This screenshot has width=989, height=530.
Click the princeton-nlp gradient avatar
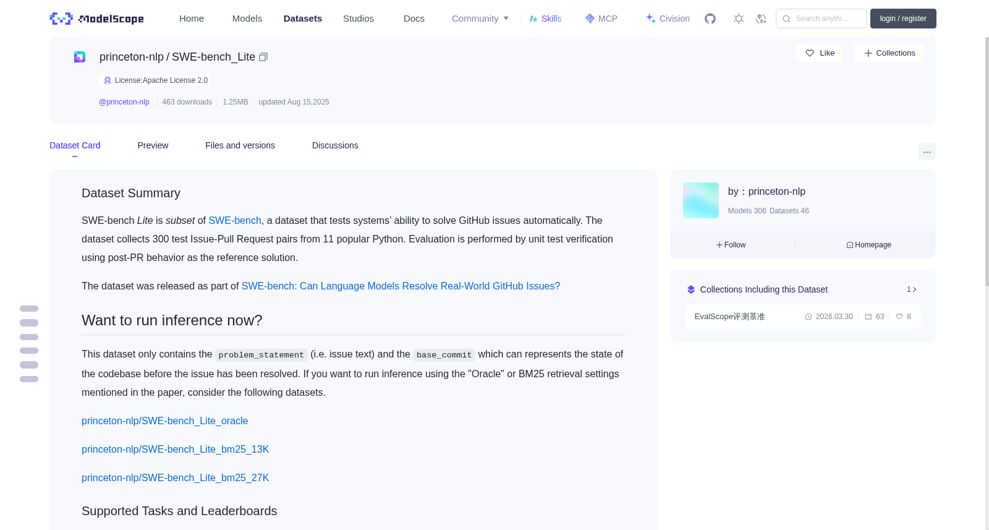pyautogui.click(x=701, y=200)
